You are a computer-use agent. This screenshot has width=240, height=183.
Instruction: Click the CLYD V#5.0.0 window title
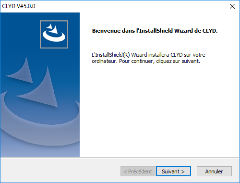[x=19, y=6]
